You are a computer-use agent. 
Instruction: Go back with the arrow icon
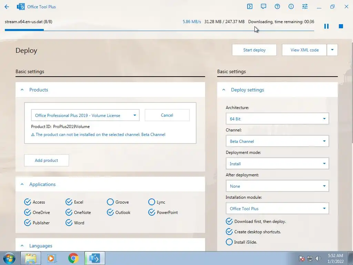(x=7, y=7)
